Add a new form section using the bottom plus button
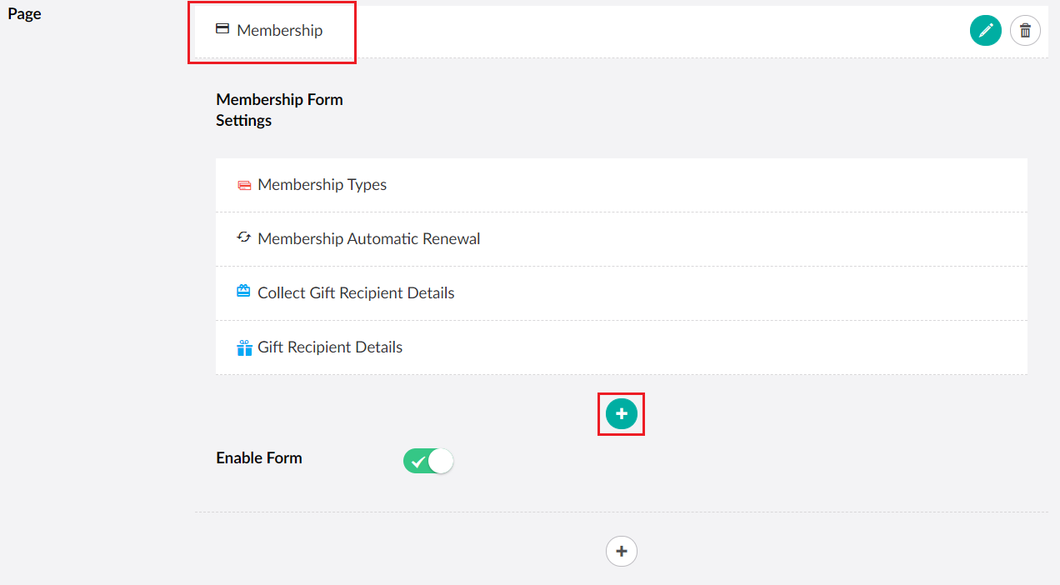 (x=621, y=551)
